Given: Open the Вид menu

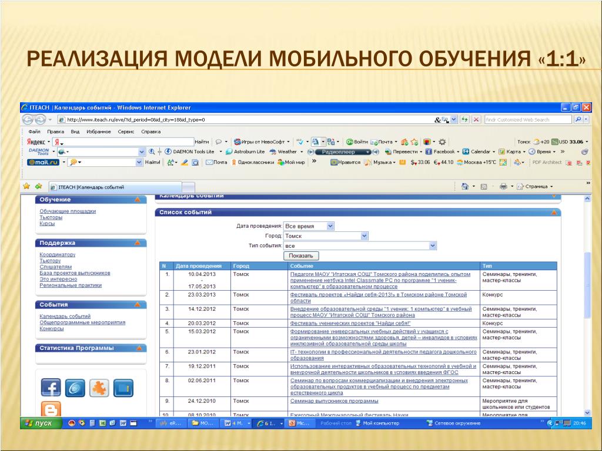Looking at the screenshot, I should [x=75, y=132].
